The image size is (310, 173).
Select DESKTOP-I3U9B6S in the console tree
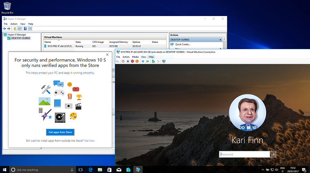click(21, 38)
